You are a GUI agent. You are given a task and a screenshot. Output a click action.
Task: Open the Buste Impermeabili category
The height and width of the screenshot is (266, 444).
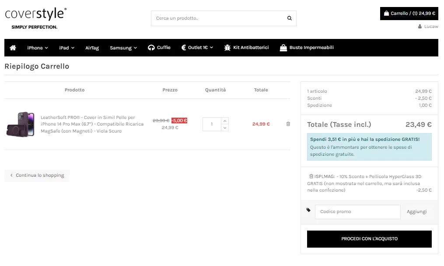click(307, 47)
